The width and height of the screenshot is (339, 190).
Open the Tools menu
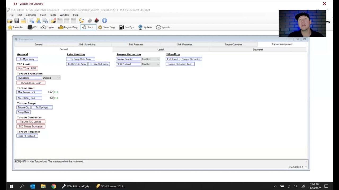[53, 15]
